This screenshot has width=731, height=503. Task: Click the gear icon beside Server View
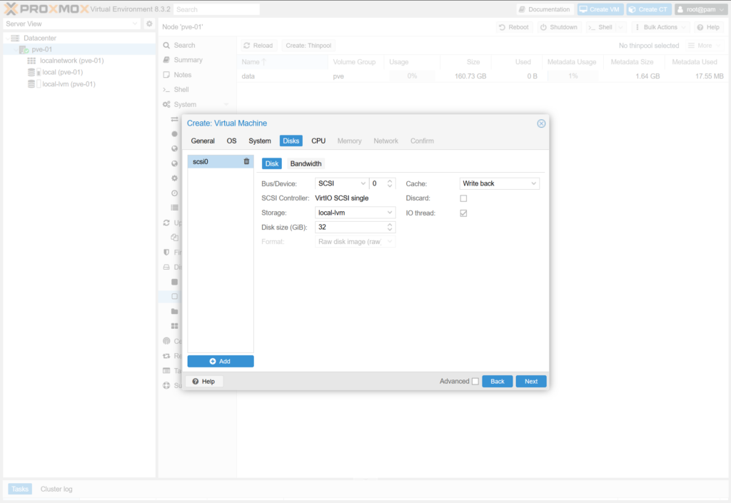pyautogui.click(x=149, y=24)
